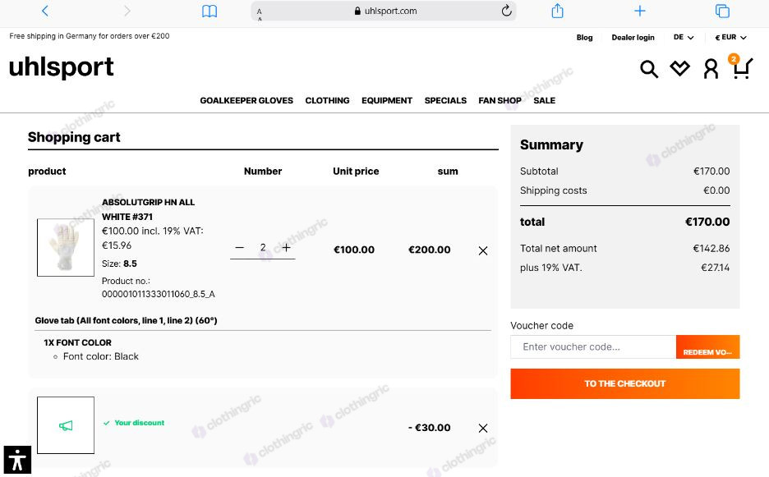Viewport: 769px width, 477px height.
Task: Click the uhlsport logo
Action: 62,67
